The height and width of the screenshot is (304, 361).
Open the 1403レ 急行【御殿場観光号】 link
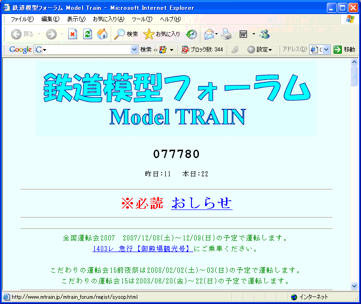143,249
